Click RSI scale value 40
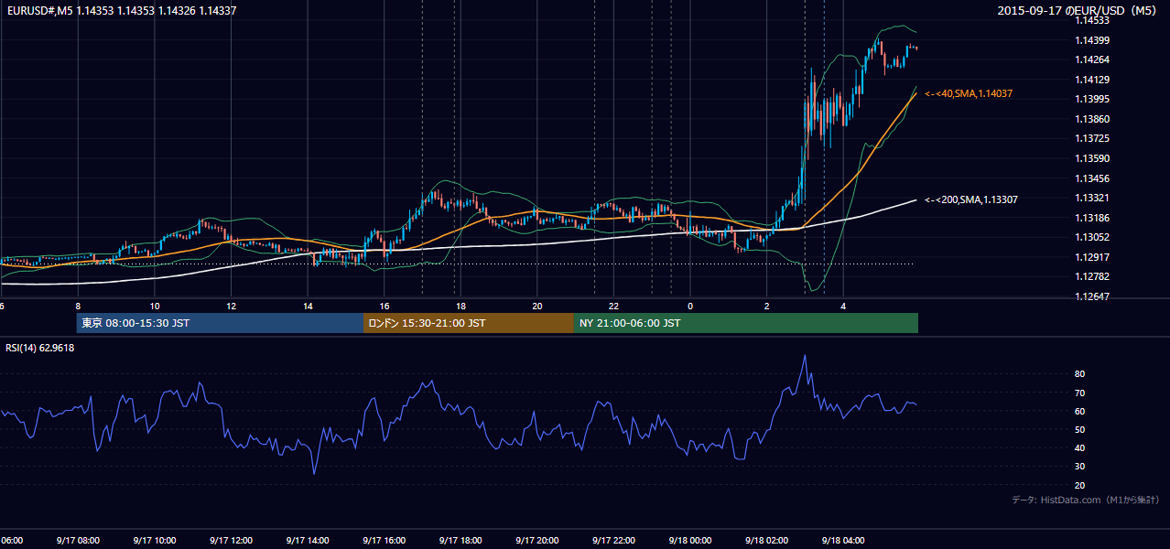The height and width of the screenshot is (549, 1170). pyautogui.click(x=1079, y=448)
